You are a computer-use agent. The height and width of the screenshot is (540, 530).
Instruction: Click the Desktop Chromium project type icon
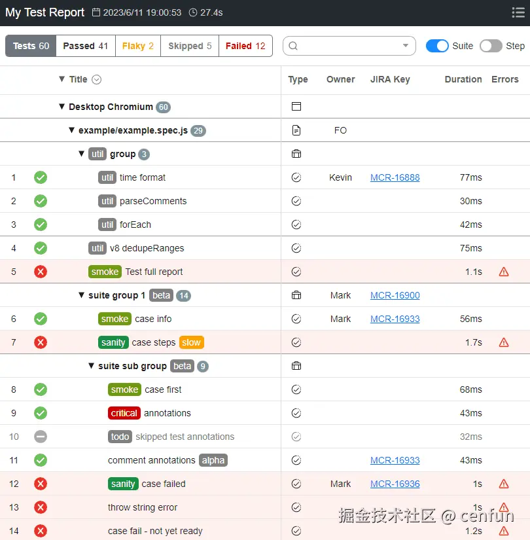point(296,107)
